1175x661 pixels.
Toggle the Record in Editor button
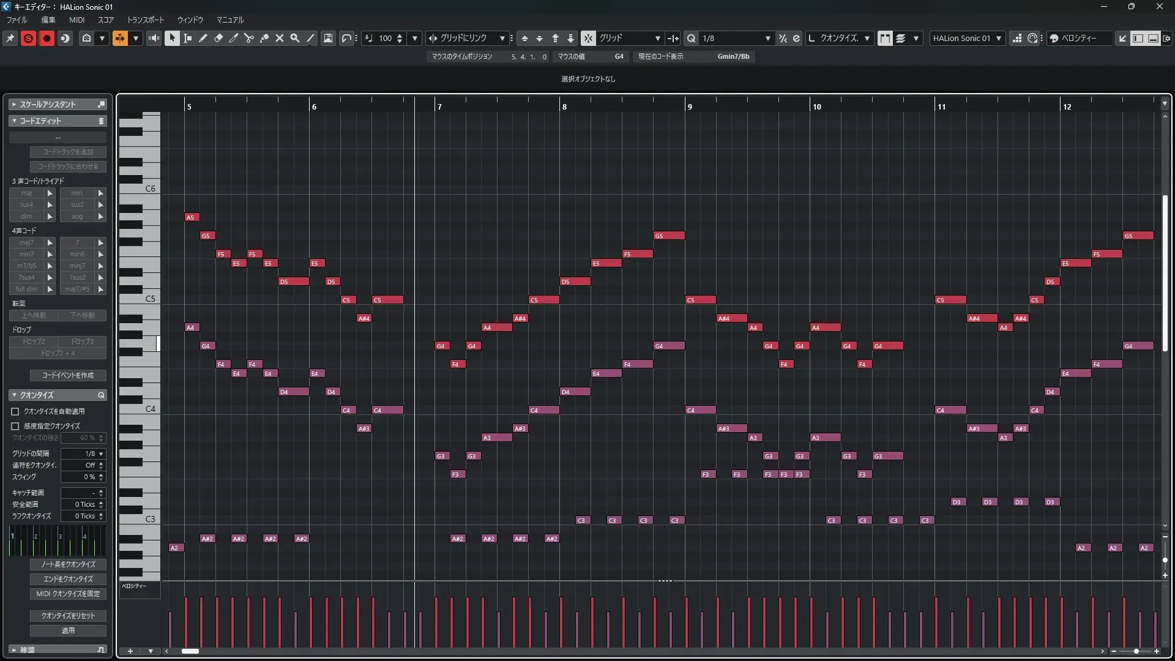tap(47, 39)
